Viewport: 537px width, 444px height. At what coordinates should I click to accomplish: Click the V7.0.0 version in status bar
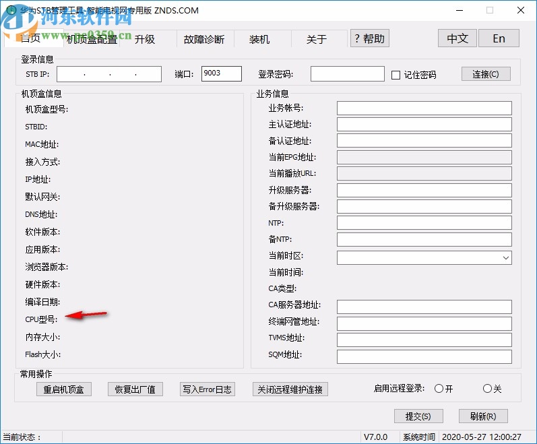(375, 437)
